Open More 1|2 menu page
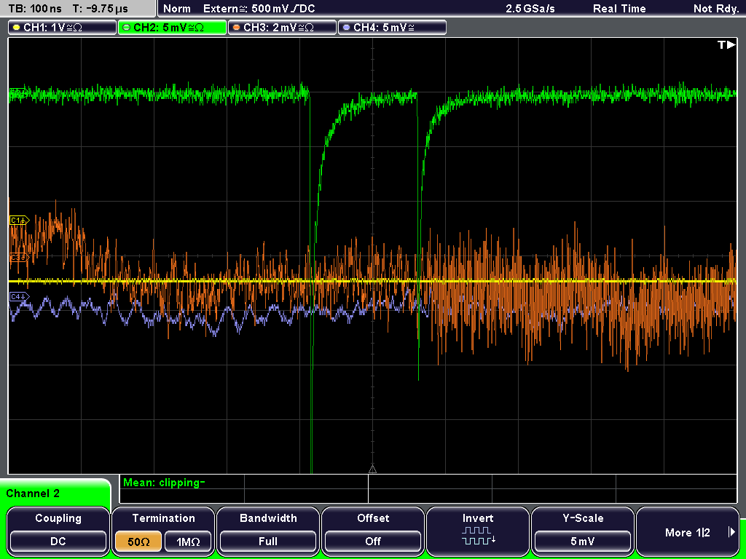Image resolution: width=746 pixels, height=559 pixels. 688,532
